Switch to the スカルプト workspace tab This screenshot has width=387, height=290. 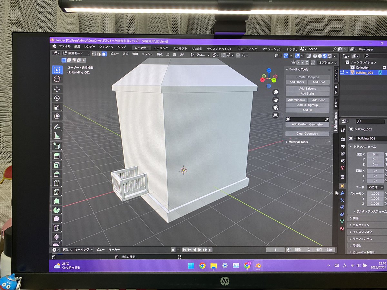180,49
